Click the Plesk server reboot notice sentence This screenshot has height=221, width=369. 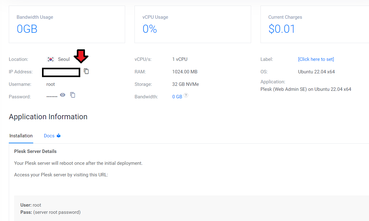pyautogui.click(x=78, y=163)
